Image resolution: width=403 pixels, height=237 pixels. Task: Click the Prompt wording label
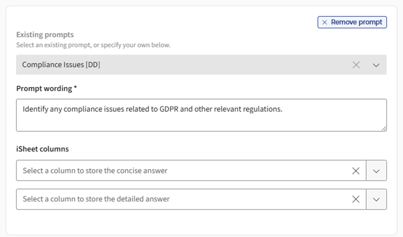click(x=44, y=88)
